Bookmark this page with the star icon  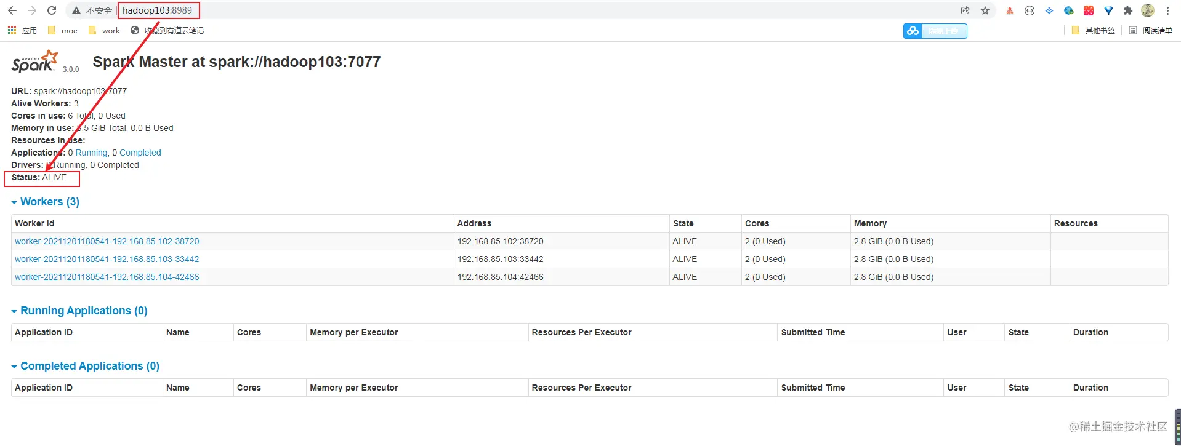click(985, 10)
